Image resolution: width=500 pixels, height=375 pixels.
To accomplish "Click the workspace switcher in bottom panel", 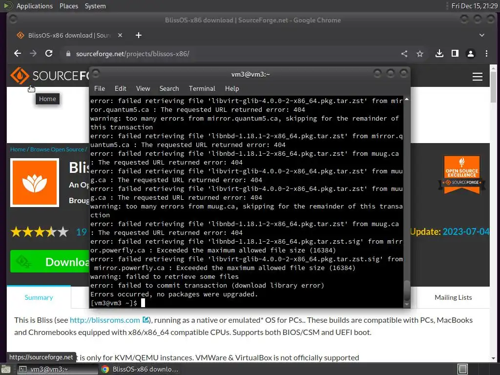I will point(462,369).
